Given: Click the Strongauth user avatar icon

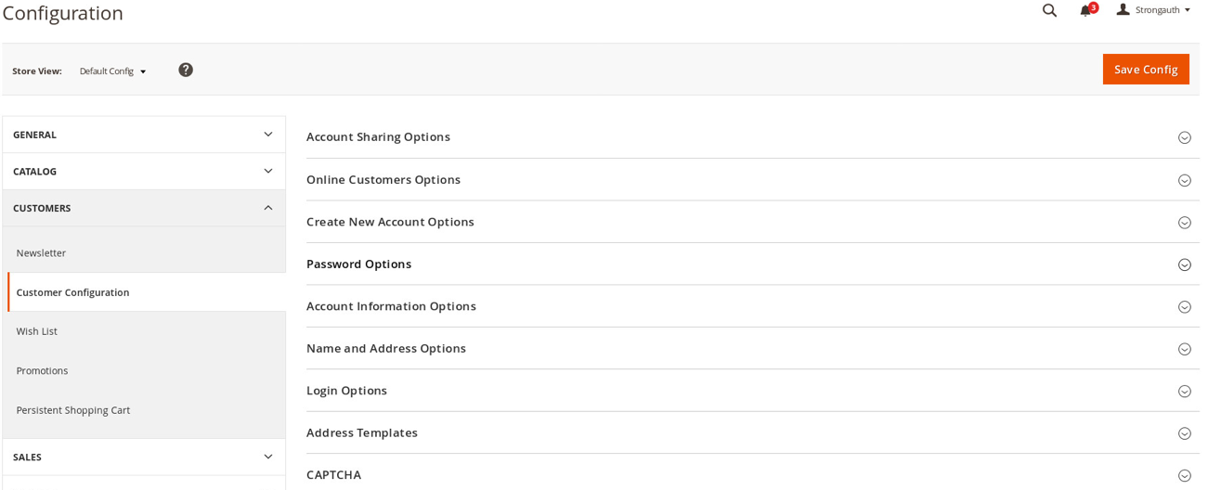Looking at the screenshot, I should pos(1123,9).
